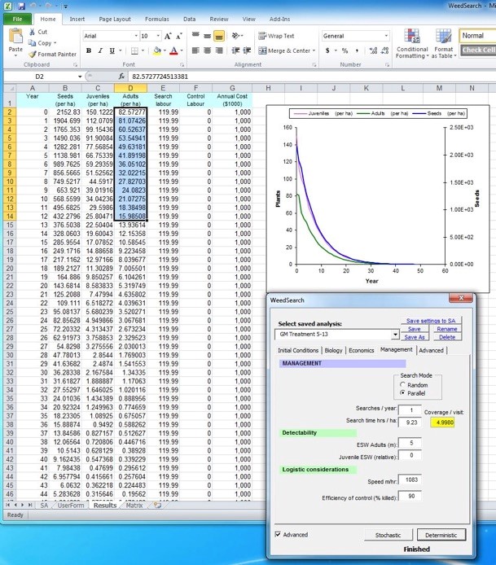Click the Merge & Center button
The width and height of the screenshot is (496, 565).
coord(284,50)
